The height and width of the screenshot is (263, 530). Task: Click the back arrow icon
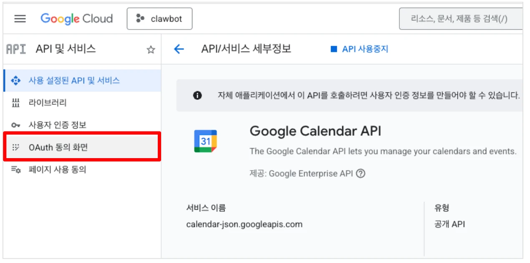click(x=179, y=49)
